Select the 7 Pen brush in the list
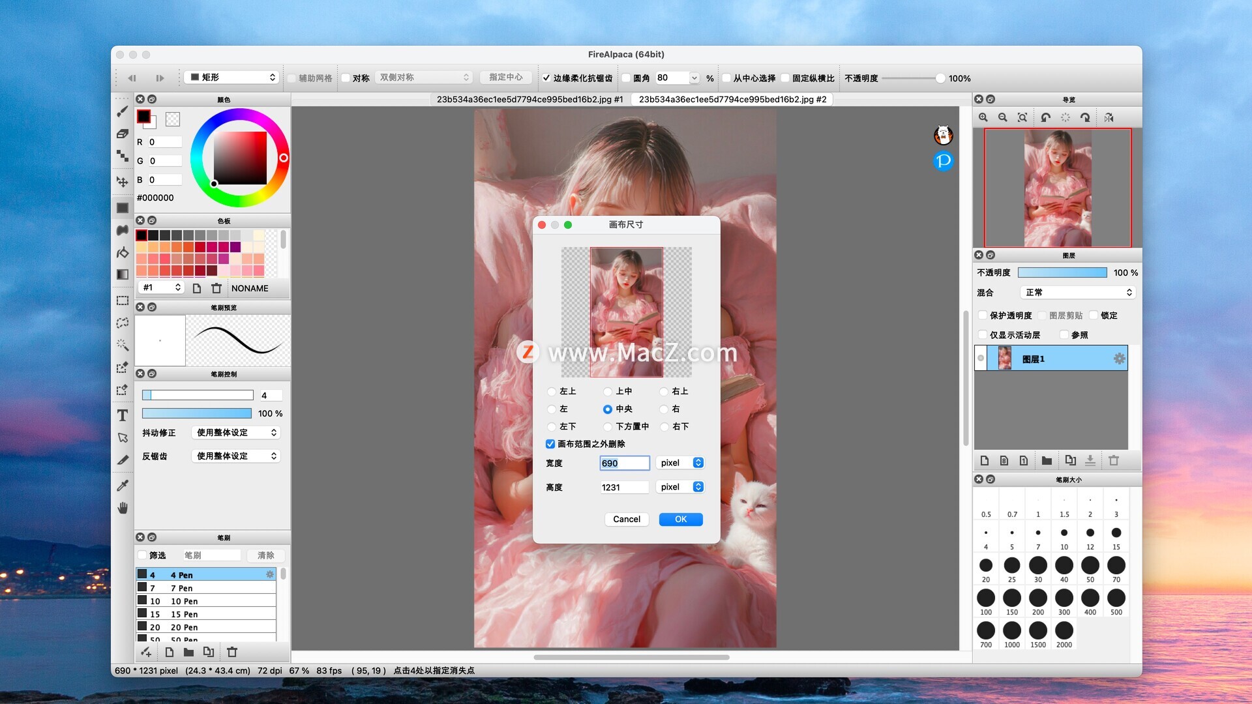Screen dimensions: 1252x704 click(x=206, y=588)
